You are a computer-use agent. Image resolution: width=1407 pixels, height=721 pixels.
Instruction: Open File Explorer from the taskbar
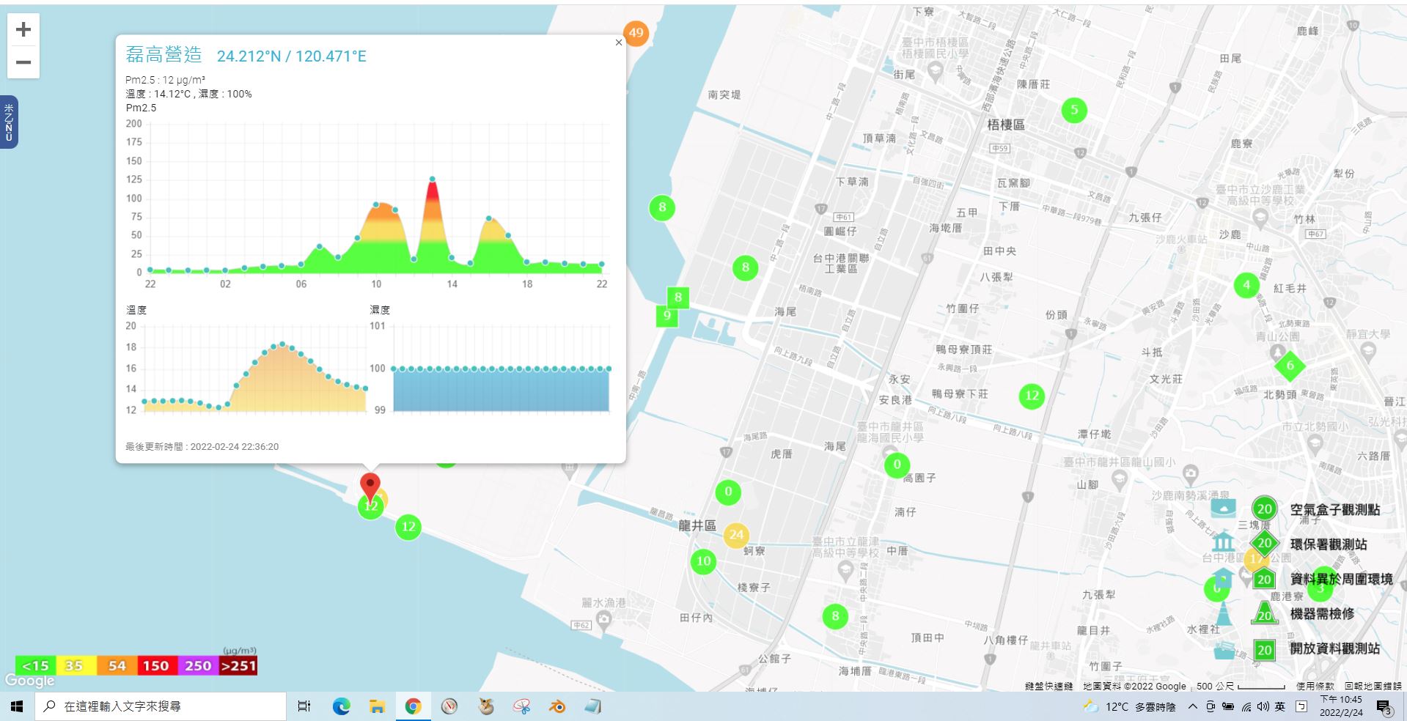coord(377,706)
